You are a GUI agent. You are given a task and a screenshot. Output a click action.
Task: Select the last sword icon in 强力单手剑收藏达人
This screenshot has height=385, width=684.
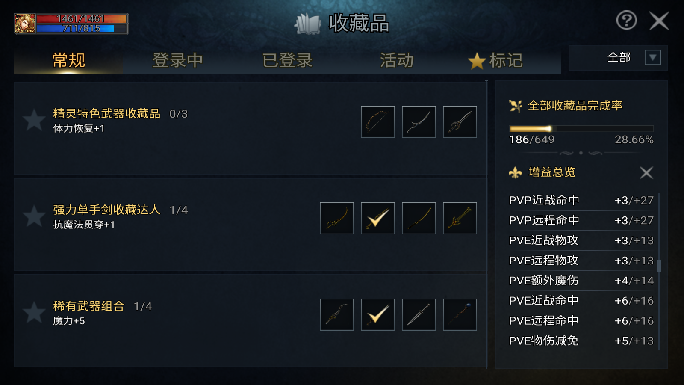coord(460,218)
